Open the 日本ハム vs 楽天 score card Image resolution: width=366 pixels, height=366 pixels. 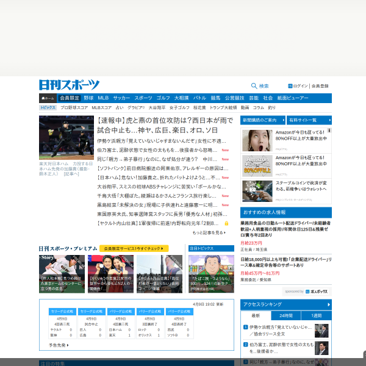click(121, 323)
